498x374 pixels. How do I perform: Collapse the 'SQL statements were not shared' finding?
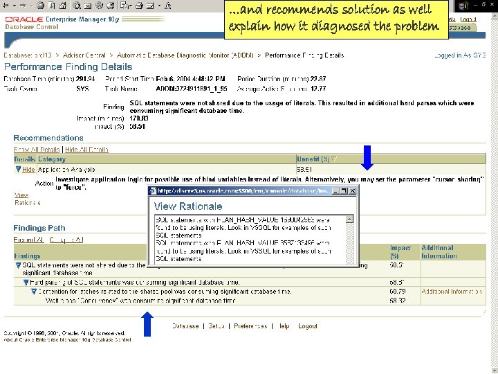[18, 265]
